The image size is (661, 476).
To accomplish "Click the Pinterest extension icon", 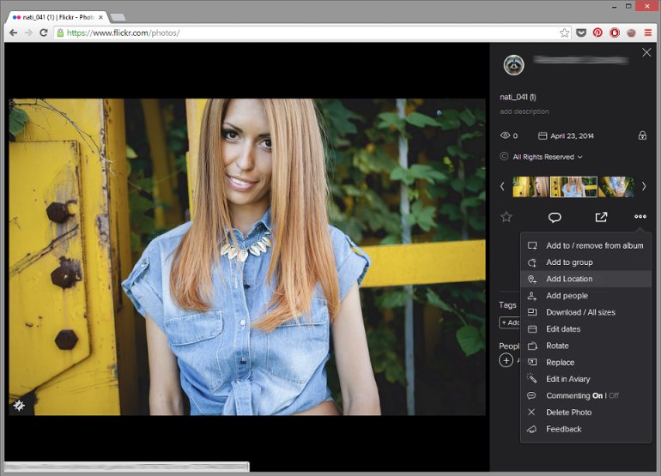I will [x=597, y=33].
